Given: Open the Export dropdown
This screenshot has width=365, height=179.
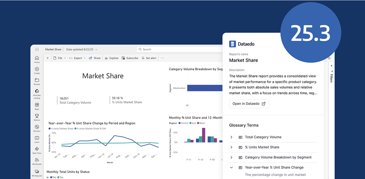Looking at the screenshot, I should (78, 58).
